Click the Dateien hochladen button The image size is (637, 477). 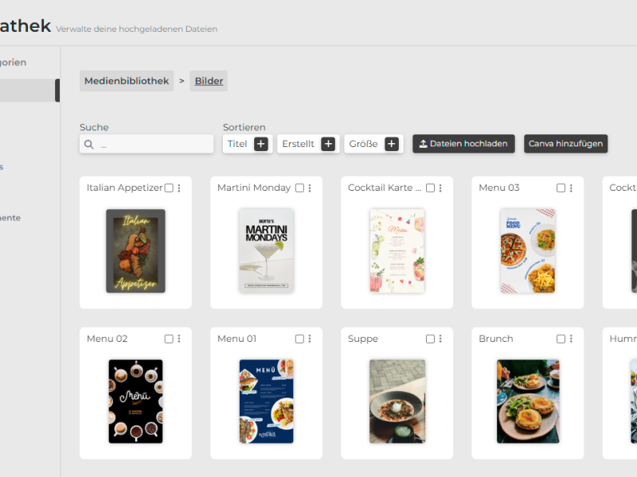(x=463, y=144)
